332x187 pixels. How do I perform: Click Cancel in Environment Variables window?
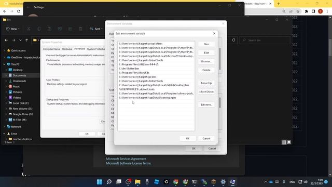[x=212, y=149]
